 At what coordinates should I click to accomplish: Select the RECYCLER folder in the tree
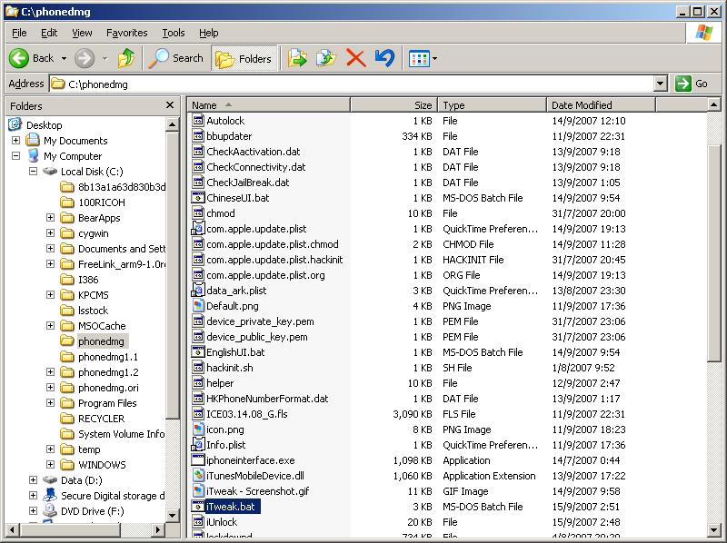click(101, 419)
